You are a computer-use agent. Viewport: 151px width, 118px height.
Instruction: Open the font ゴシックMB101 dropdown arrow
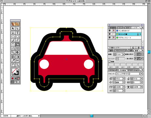[141, 74]
